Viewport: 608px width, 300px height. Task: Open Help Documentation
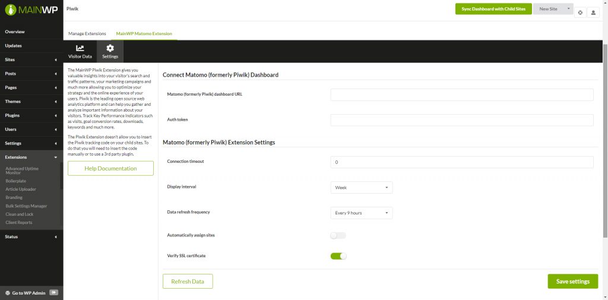[110, 169]
